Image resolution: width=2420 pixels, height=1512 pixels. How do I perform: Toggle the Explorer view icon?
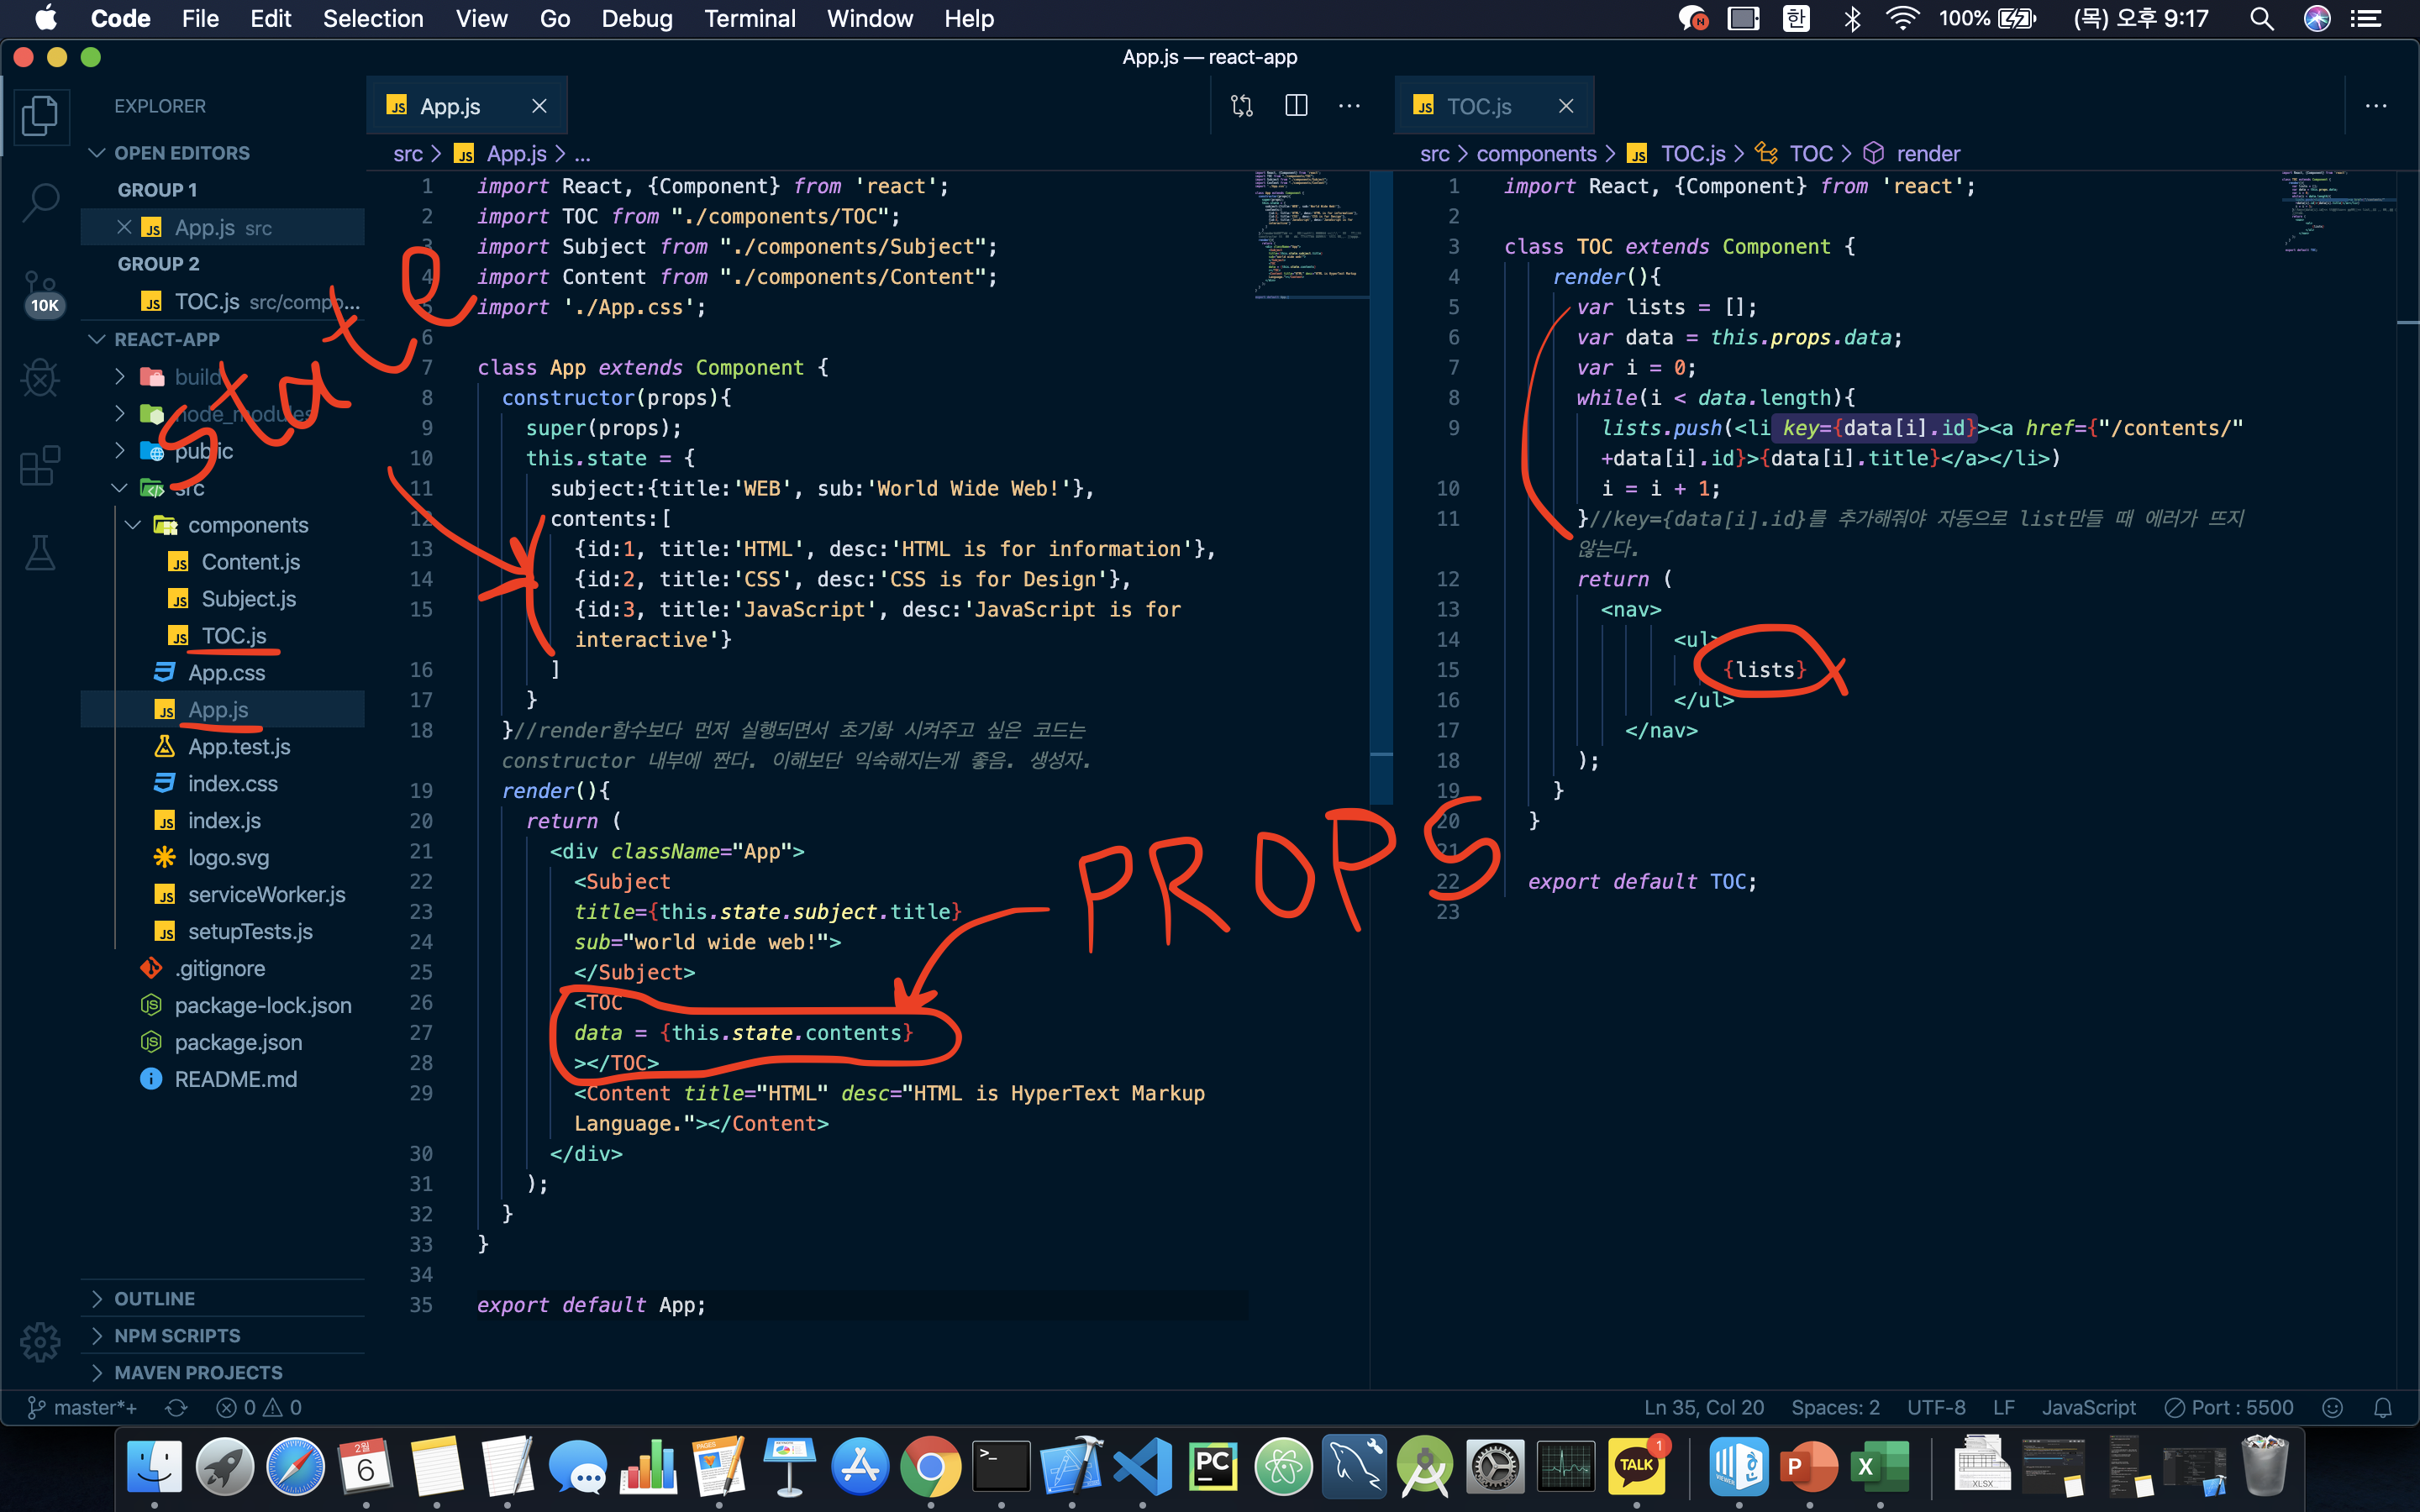point(41,115)
